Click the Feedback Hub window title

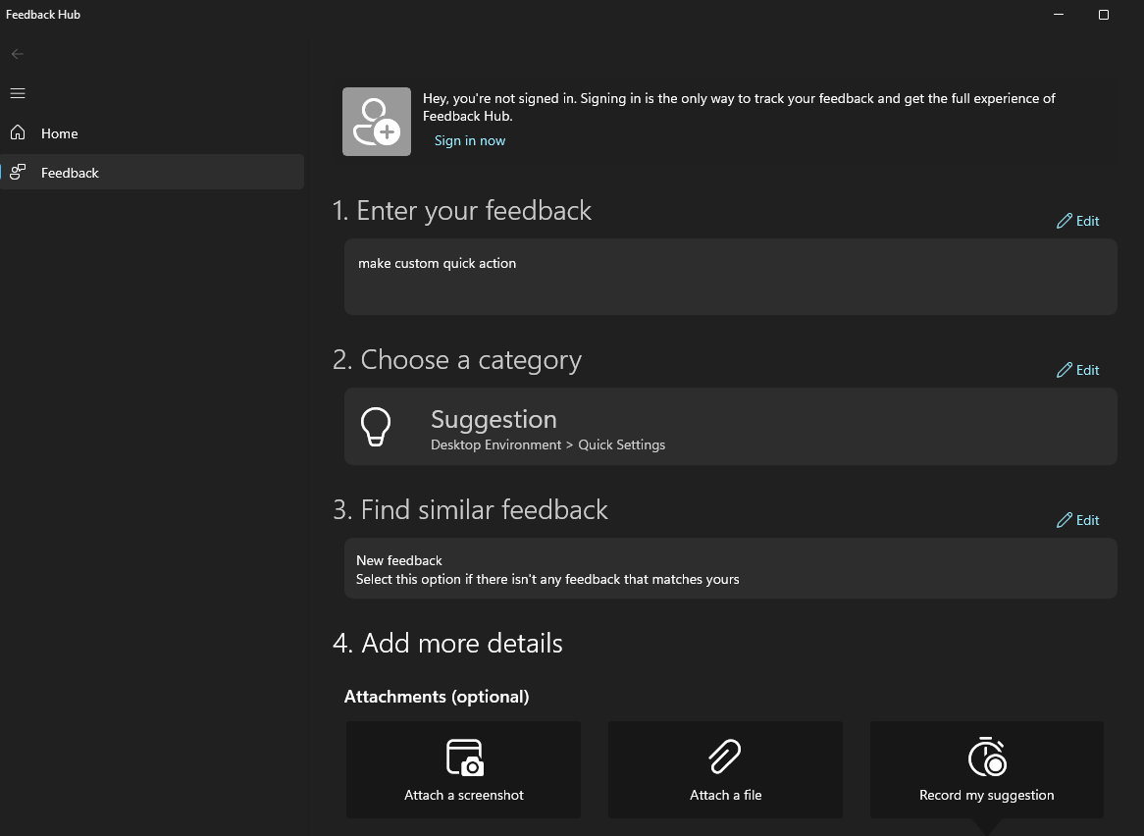tap(43, 15)
